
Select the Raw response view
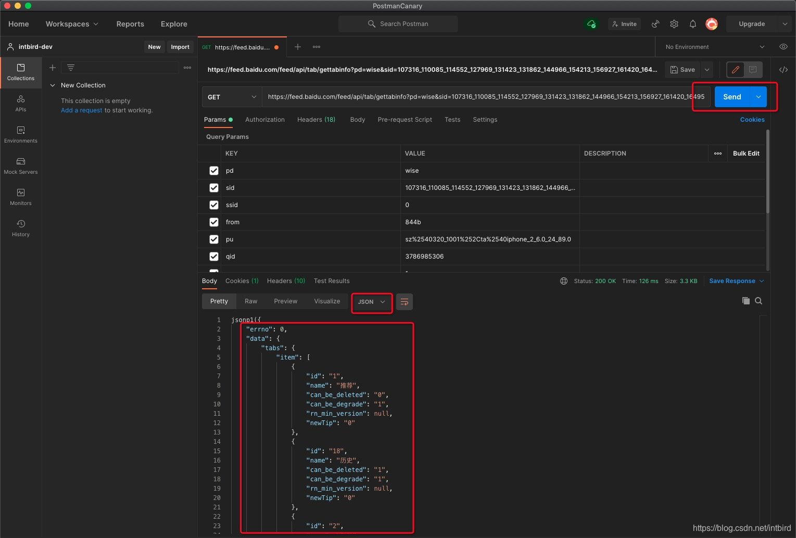click(251, 301)
